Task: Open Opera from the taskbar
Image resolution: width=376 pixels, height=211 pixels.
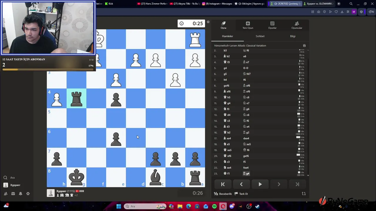Action: [223, 206]
